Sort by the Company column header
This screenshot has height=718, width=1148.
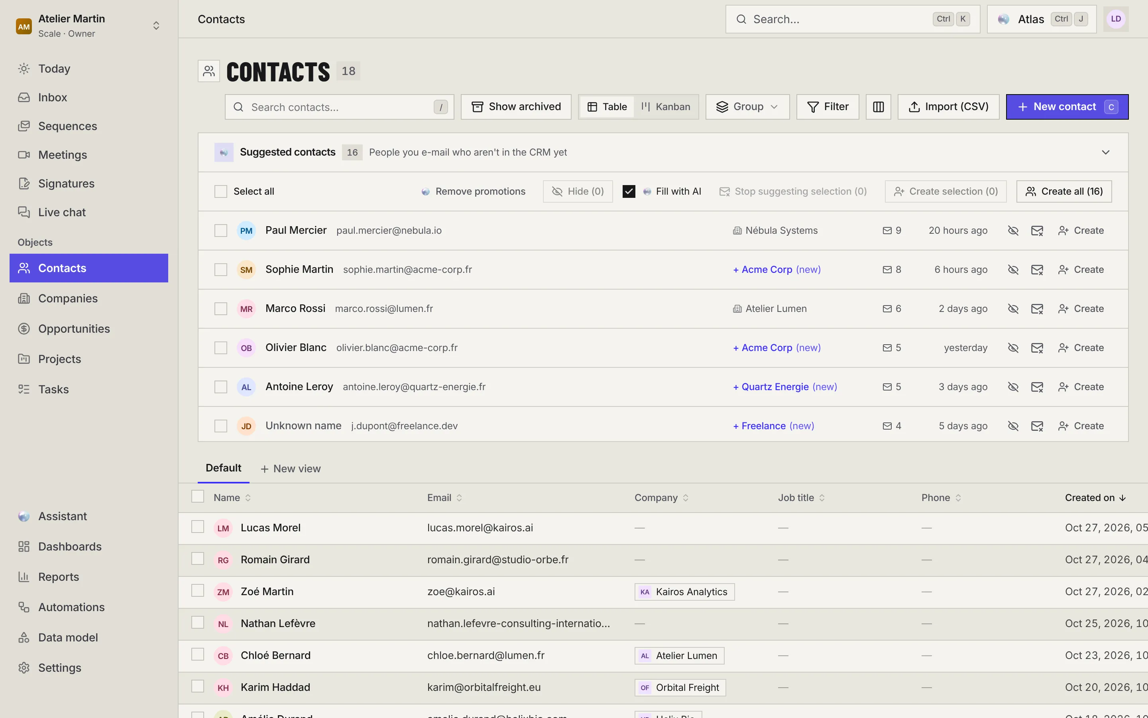click(x=661, y=498)
